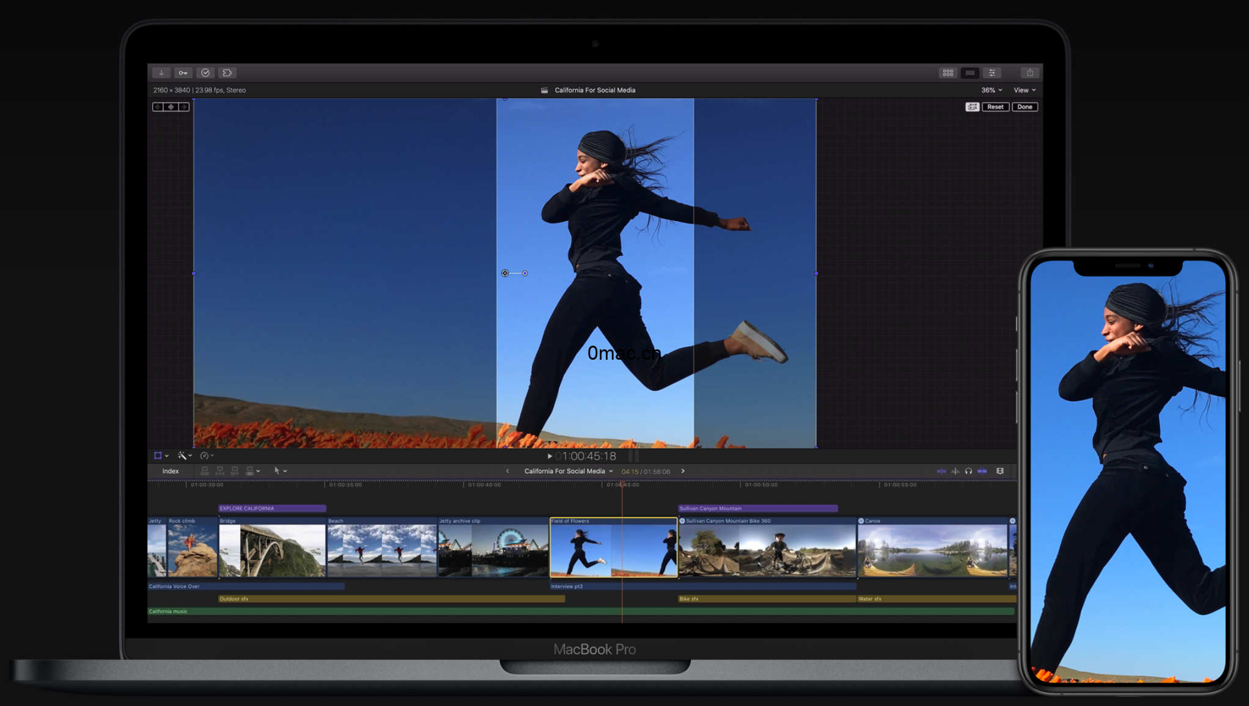Toggle the custom overlay button beside Reset
This screenshot has height=706, width=1249.
coord(972,107)
